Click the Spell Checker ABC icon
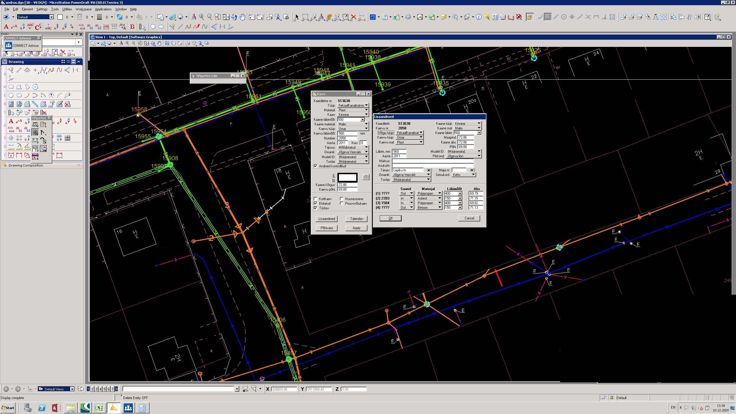Screen dimensions: 736x414 coord(30,27)
